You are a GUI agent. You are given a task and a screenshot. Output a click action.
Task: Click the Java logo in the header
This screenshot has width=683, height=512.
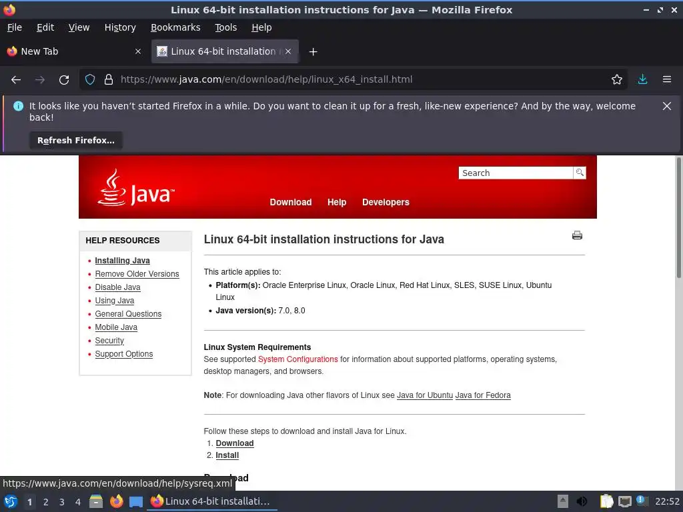click(136, 188)
